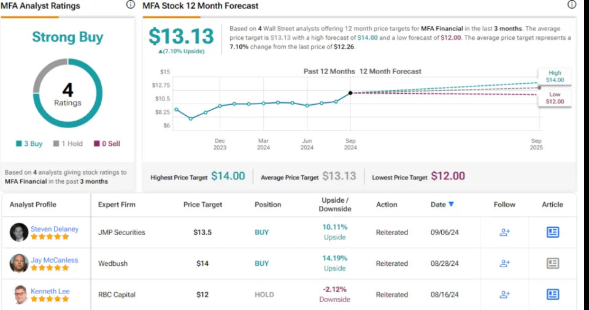Click the Analyst Profile column header
The width and height of the screenshot is (589, 310).
tap(33, 205)
